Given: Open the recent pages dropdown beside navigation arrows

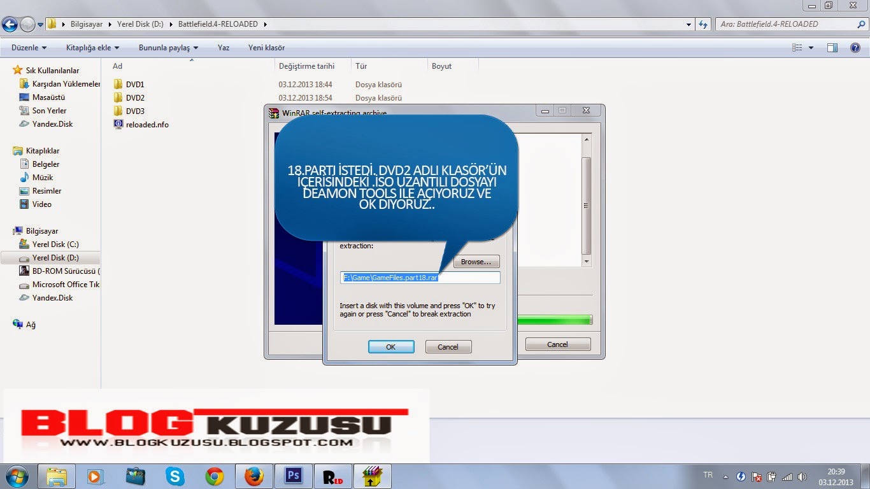Looking at the screenshot, I should 41,25.
